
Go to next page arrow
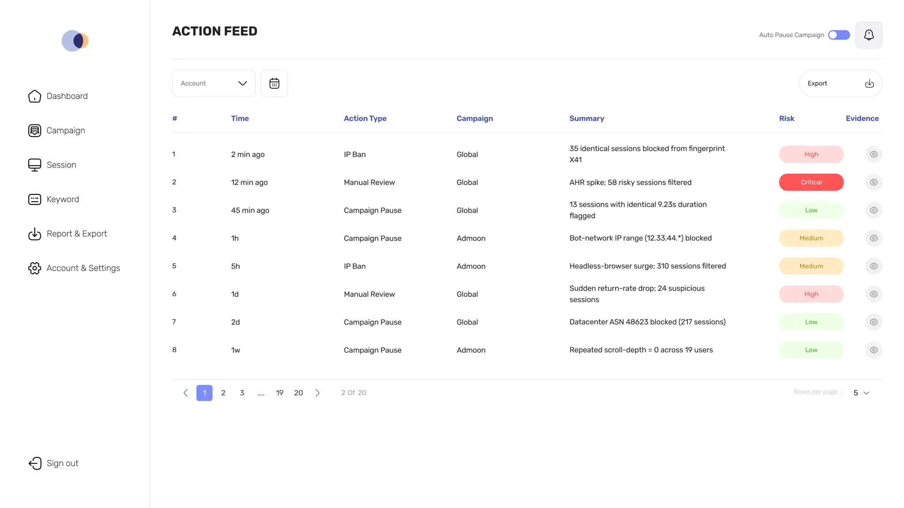click(x=317, y=393)
